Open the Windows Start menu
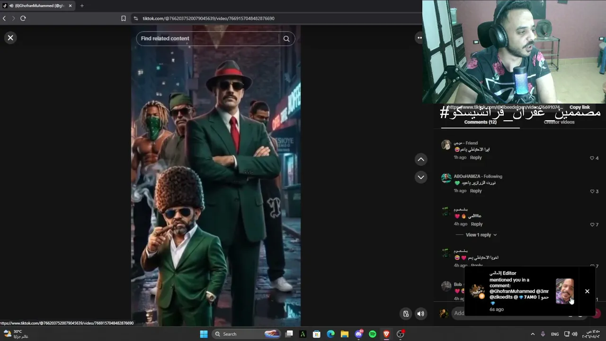606x341 pixels. pyautogui.click(x=204, y=334)
